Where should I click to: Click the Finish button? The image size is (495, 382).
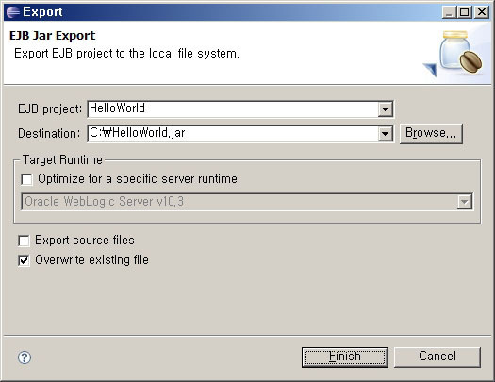pyautogui.click(x=345, y=357)
